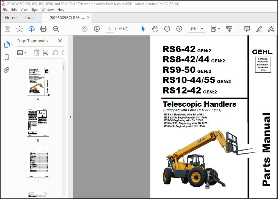Open the Find text magnifier tool
Screen dimensions: 278x199
point(56,29)
